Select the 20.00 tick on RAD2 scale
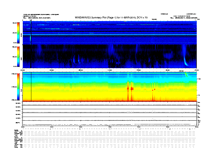The width and height of the screenshot is (212, 163). 14,33
